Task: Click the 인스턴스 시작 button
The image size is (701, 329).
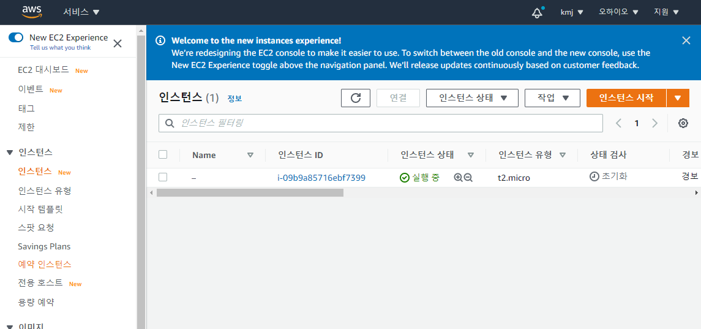Action: pyautogui.click(x=626, y=98)
